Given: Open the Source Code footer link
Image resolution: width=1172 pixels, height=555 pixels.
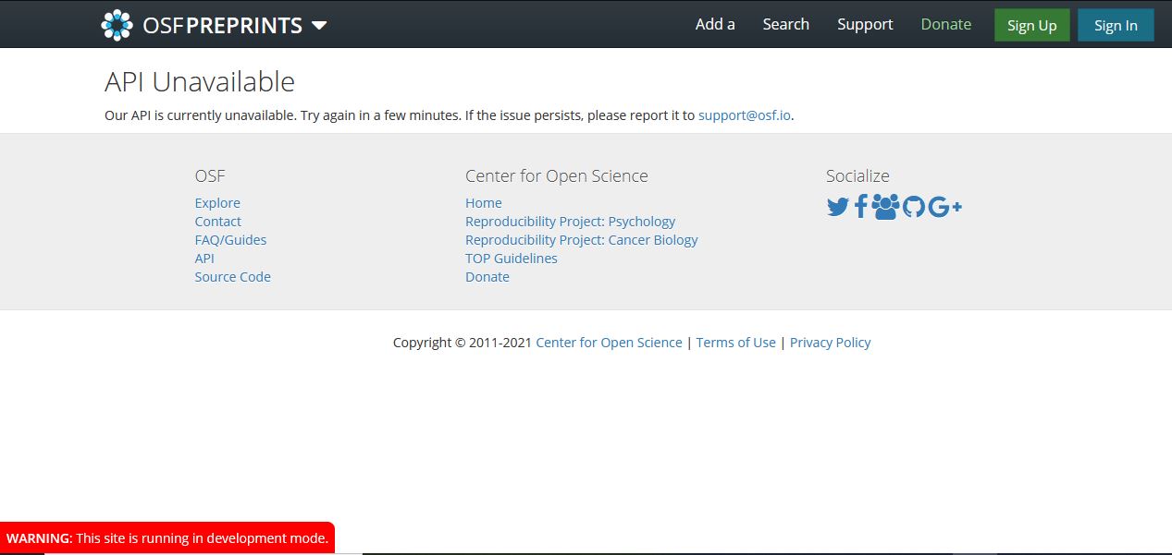Looking at the screenshot, I should point(233,277).
